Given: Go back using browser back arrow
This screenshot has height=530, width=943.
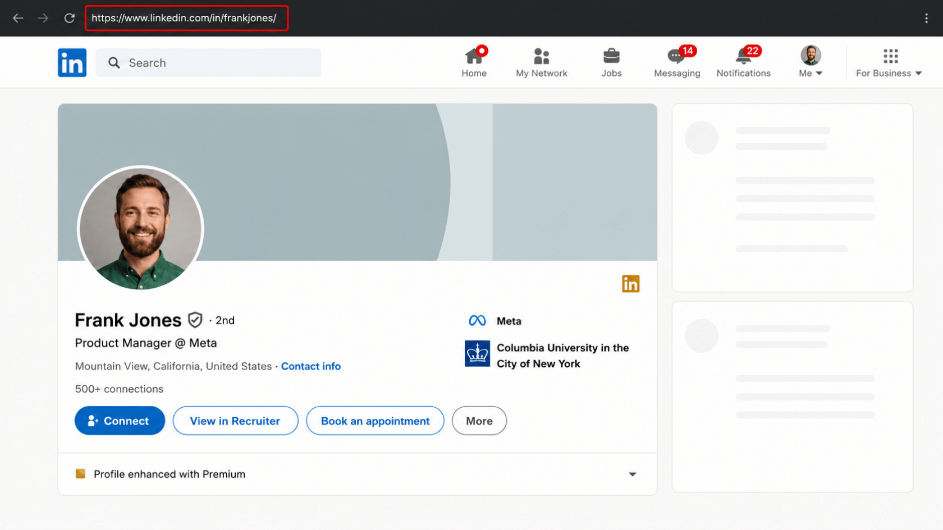Looking at the screenshot, I should pos(18,18).
